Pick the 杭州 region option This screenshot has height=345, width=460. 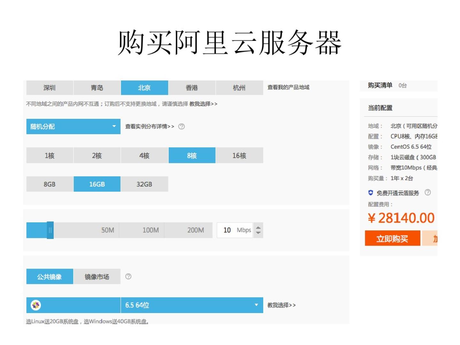(x=239, y=88)
